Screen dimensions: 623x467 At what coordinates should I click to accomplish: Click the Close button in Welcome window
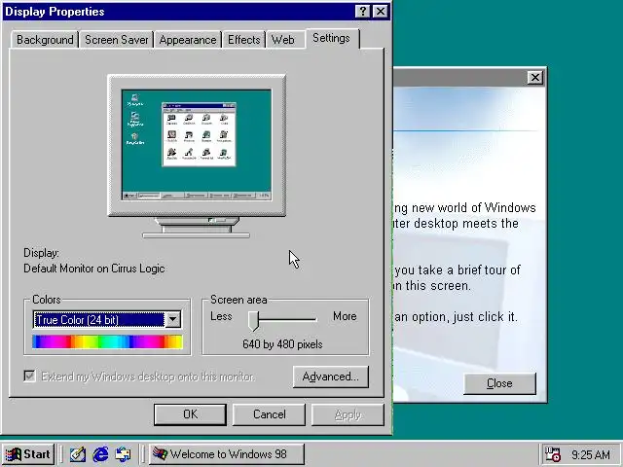point(499,383)
